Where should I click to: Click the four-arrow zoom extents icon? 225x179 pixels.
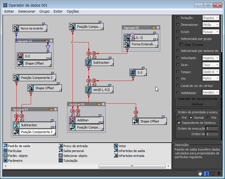pos(219,174)
